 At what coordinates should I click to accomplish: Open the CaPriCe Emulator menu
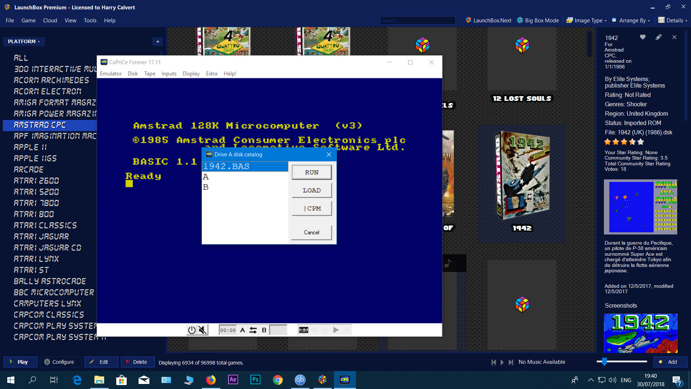(111, 73)
